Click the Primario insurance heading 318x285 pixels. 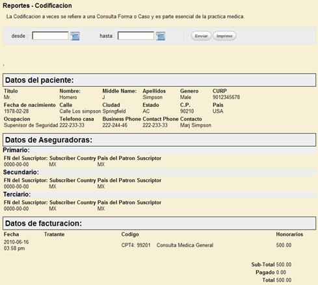click(x=16, y=150)
